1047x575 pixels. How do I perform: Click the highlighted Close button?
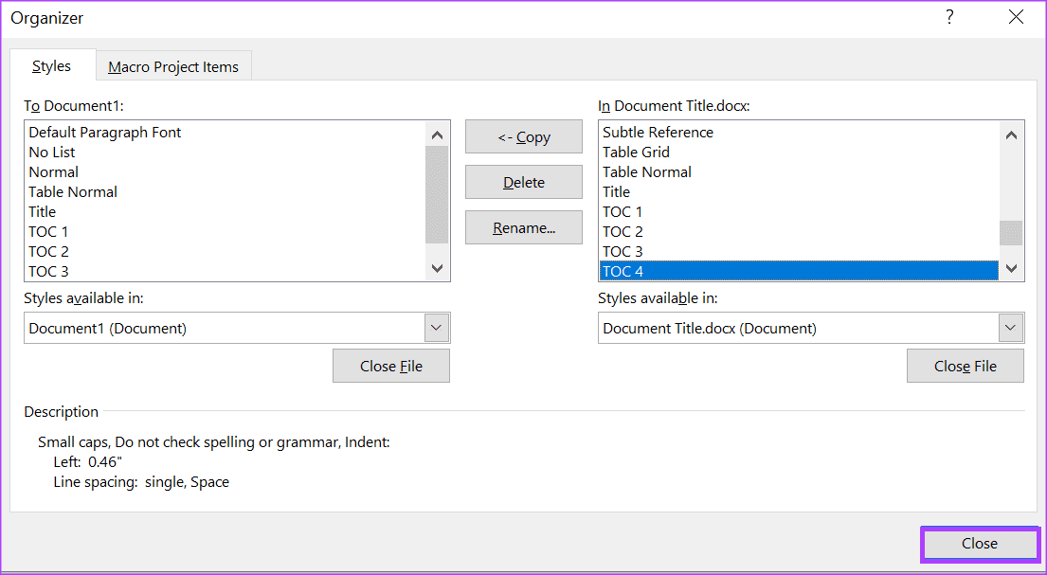979,544
